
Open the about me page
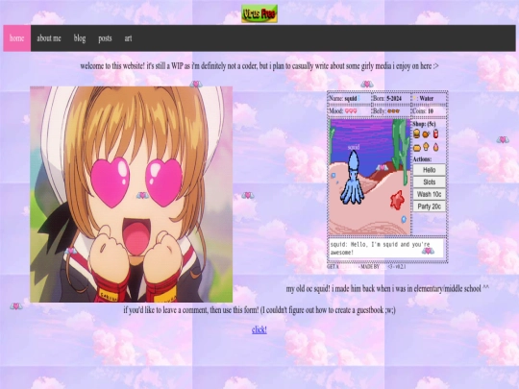coord(49,38)
